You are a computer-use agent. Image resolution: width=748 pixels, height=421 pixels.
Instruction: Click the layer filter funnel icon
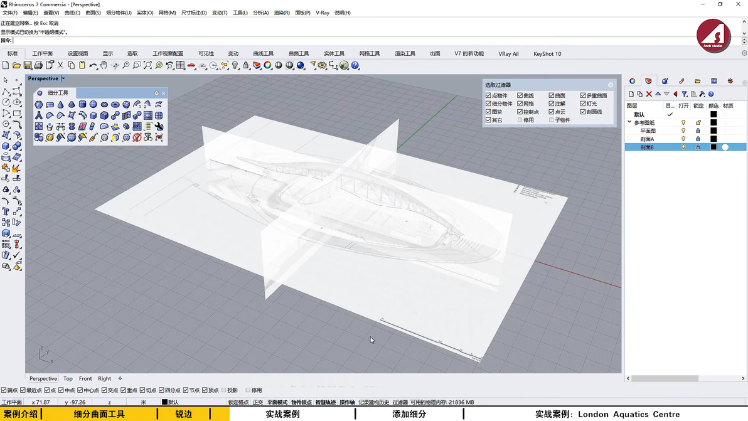click(685, 94)
